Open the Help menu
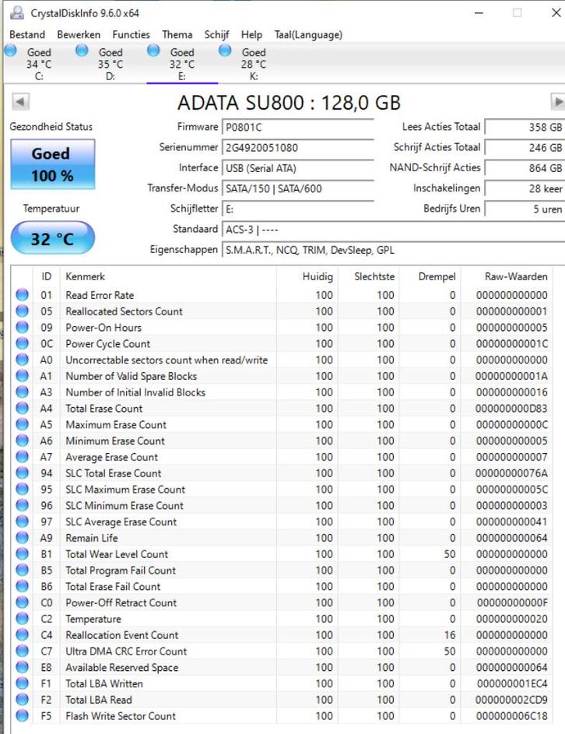 251,35
